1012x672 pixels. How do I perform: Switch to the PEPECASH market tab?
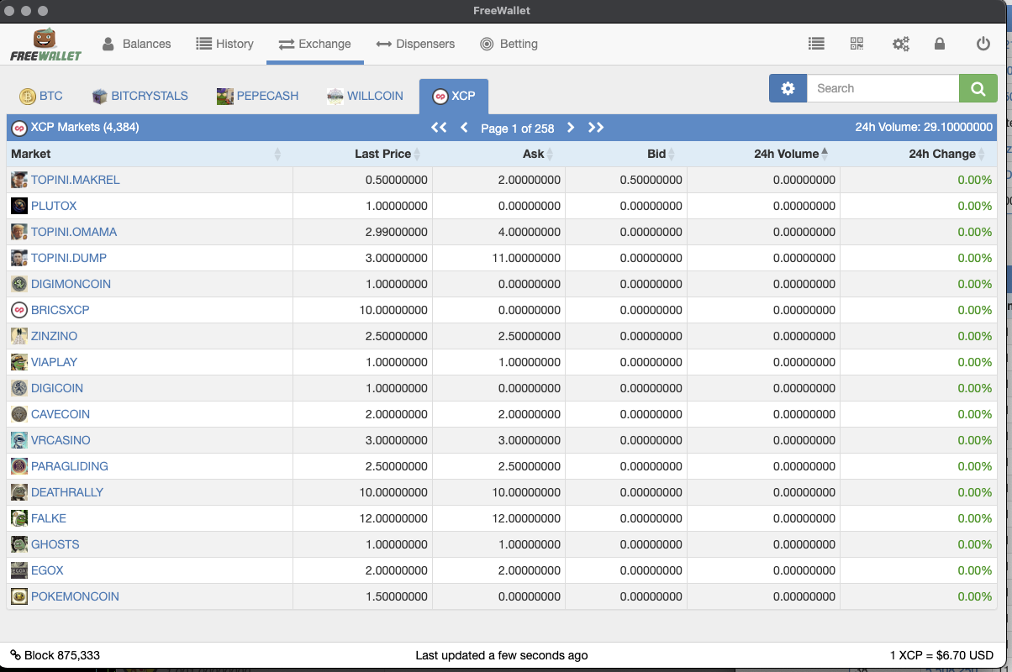257,96
